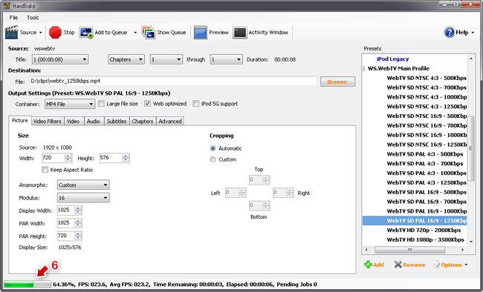The image size is (483, 292).
Task: Select preset WebTV SD PAL 16:9 - 500Kbps
Action: click(x=427, y=192)
